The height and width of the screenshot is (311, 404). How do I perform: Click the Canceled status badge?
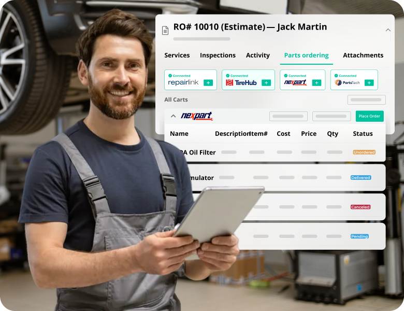point(360,207)
